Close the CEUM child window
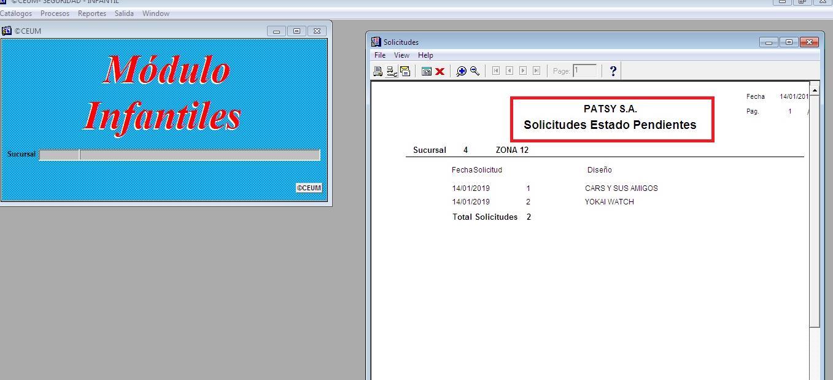This screenshot has height=380, width=833. 317,31
